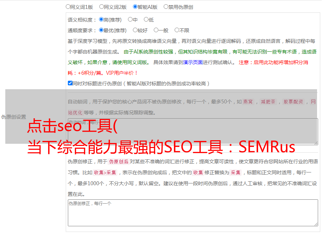Set 通顺度要求 to 最优(推荐)
The image size is (322, 233).
point(101,30)
